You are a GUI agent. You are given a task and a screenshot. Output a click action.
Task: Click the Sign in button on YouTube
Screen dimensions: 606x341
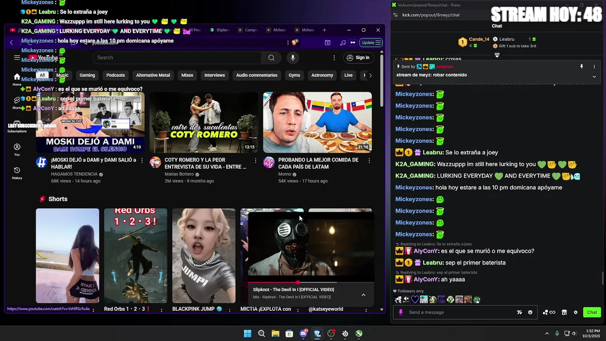pyautogui.click(x=358, y=58)
